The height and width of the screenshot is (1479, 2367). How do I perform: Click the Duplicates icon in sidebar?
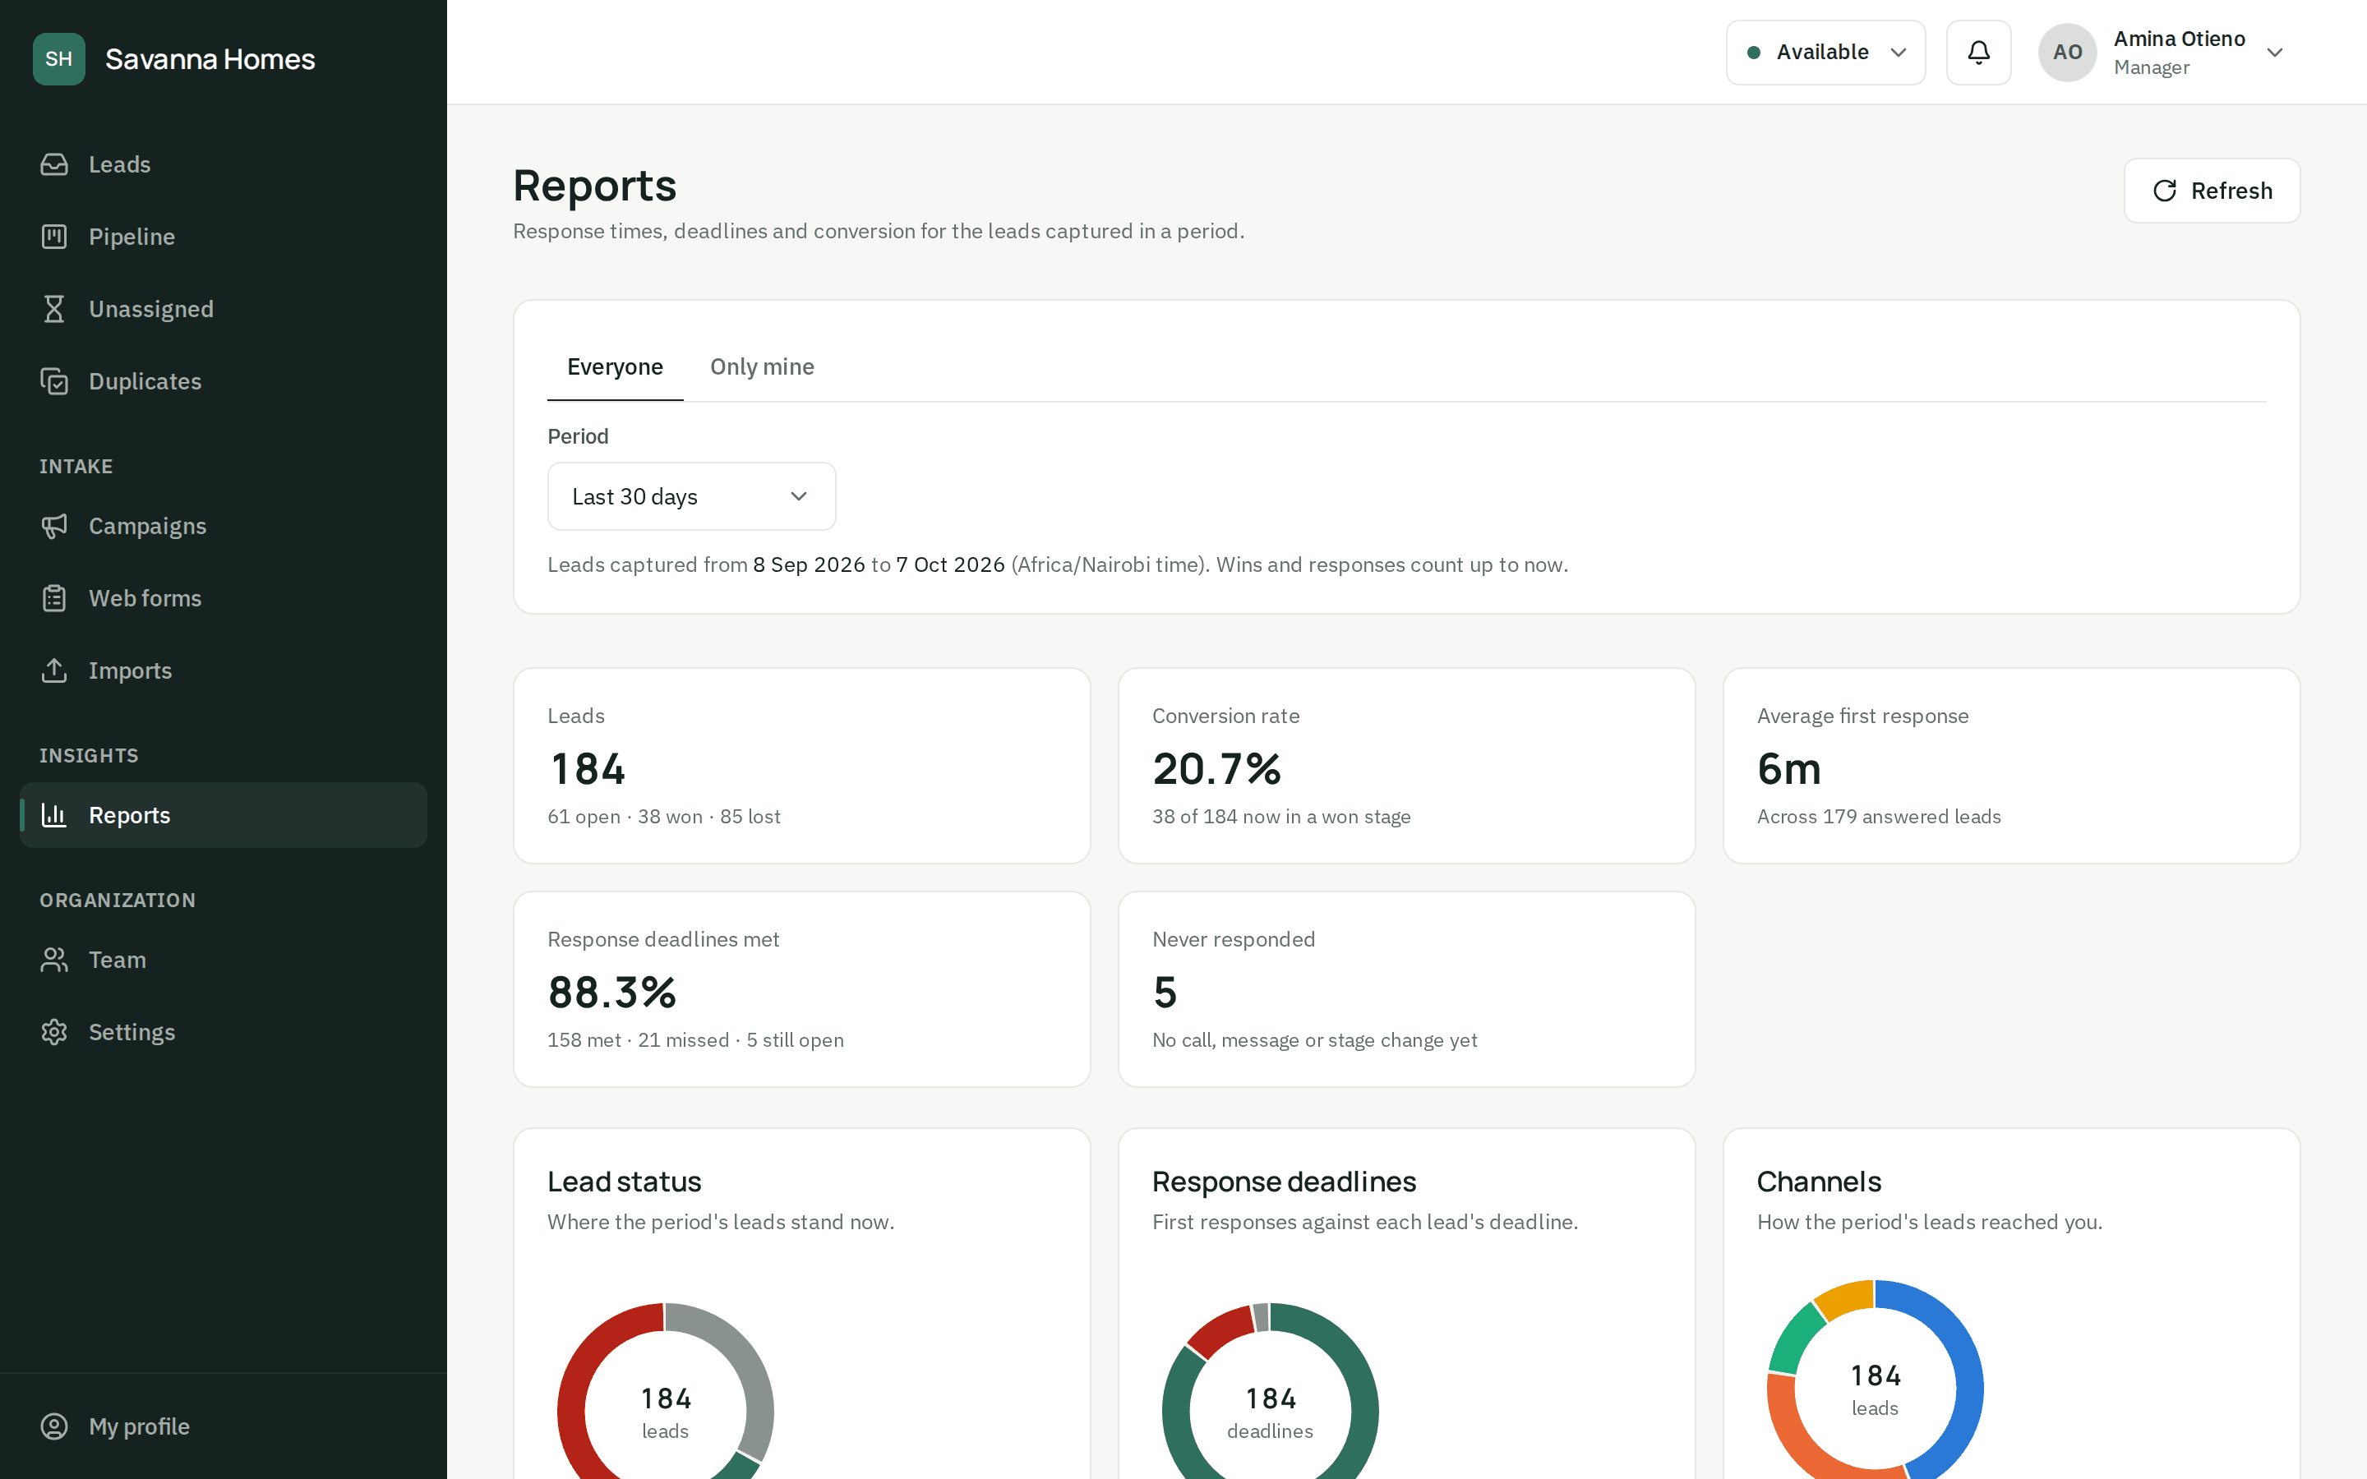53,381
